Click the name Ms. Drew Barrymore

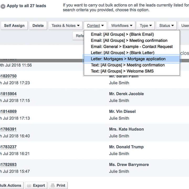point(129,165)
